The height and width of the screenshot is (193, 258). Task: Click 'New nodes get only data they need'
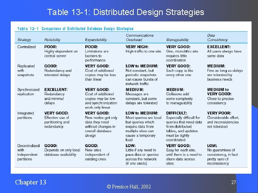101,120
